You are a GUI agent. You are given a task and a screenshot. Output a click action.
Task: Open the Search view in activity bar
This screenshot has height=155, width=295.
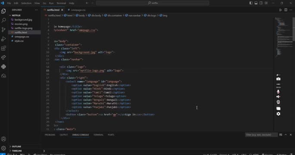point(3,20)
